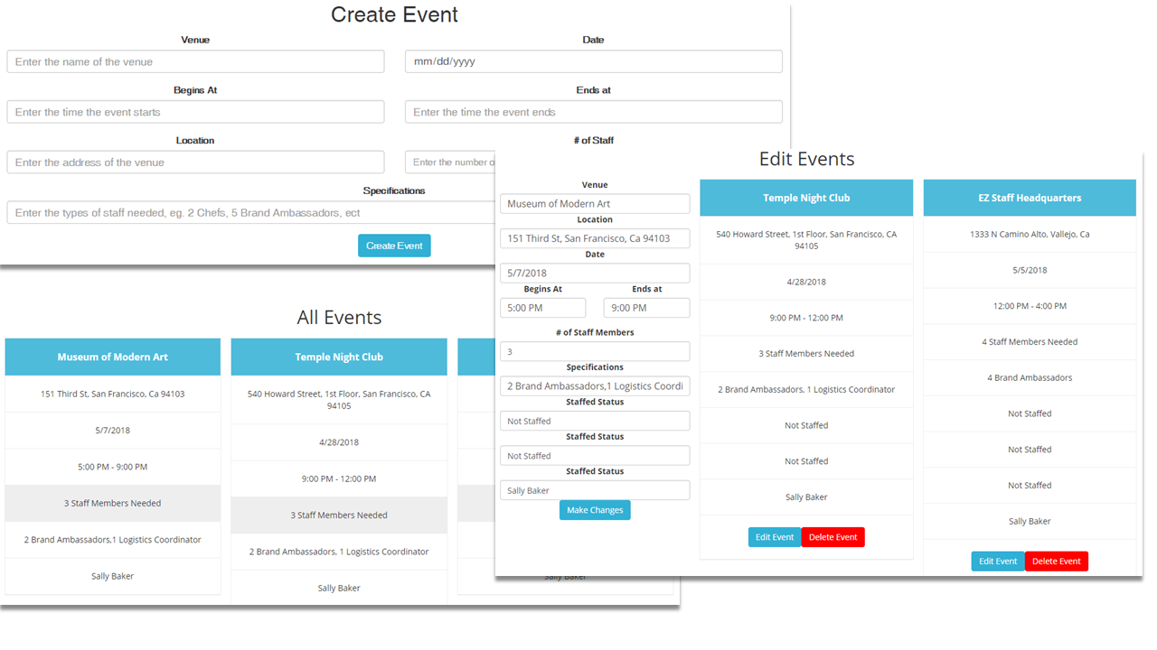Click the event end time input
The image size is (1157, 650).
click(x=593, y=112)
